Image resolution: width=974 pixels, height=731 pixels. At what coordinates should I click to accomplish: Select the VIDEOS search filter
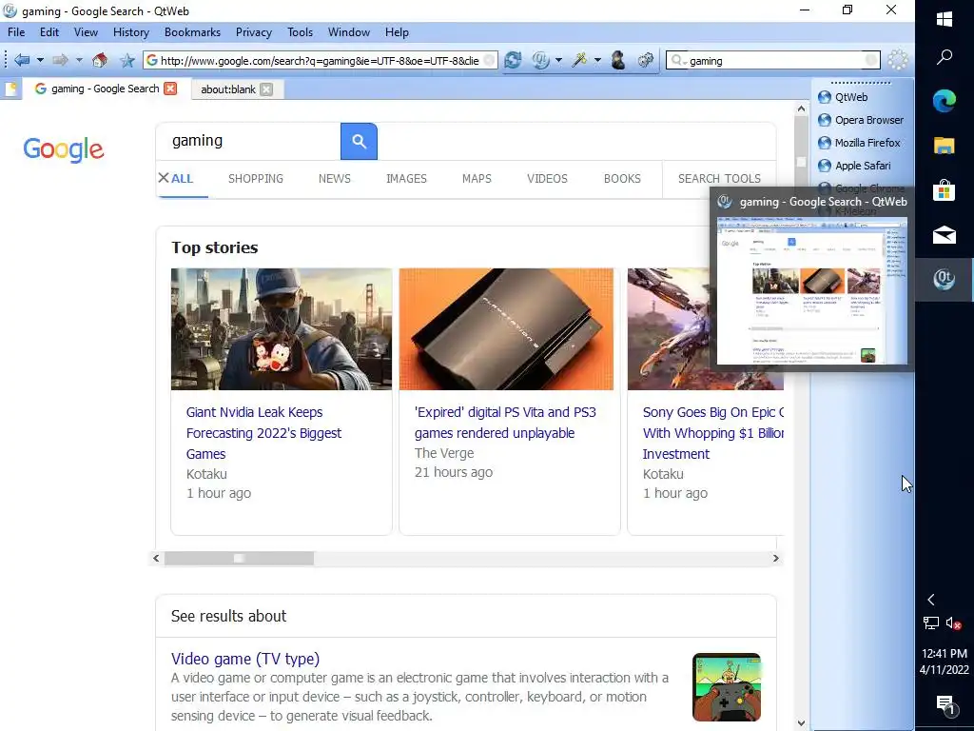(x=547, y=178)
